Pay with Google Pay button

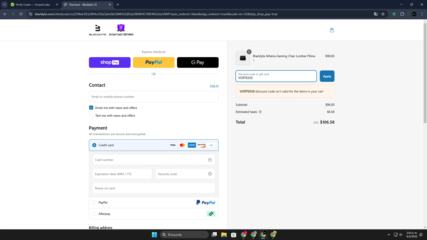point(198,63)
